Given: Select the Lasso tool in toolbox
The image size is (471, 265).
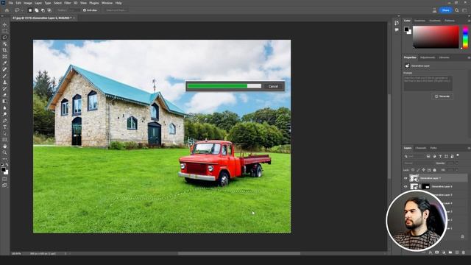Looking at the screenshot, I should pyautogui.click(x=4, y=38).
